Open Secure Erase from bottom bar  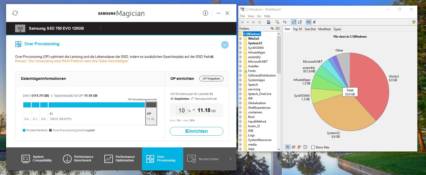(203, 159)
